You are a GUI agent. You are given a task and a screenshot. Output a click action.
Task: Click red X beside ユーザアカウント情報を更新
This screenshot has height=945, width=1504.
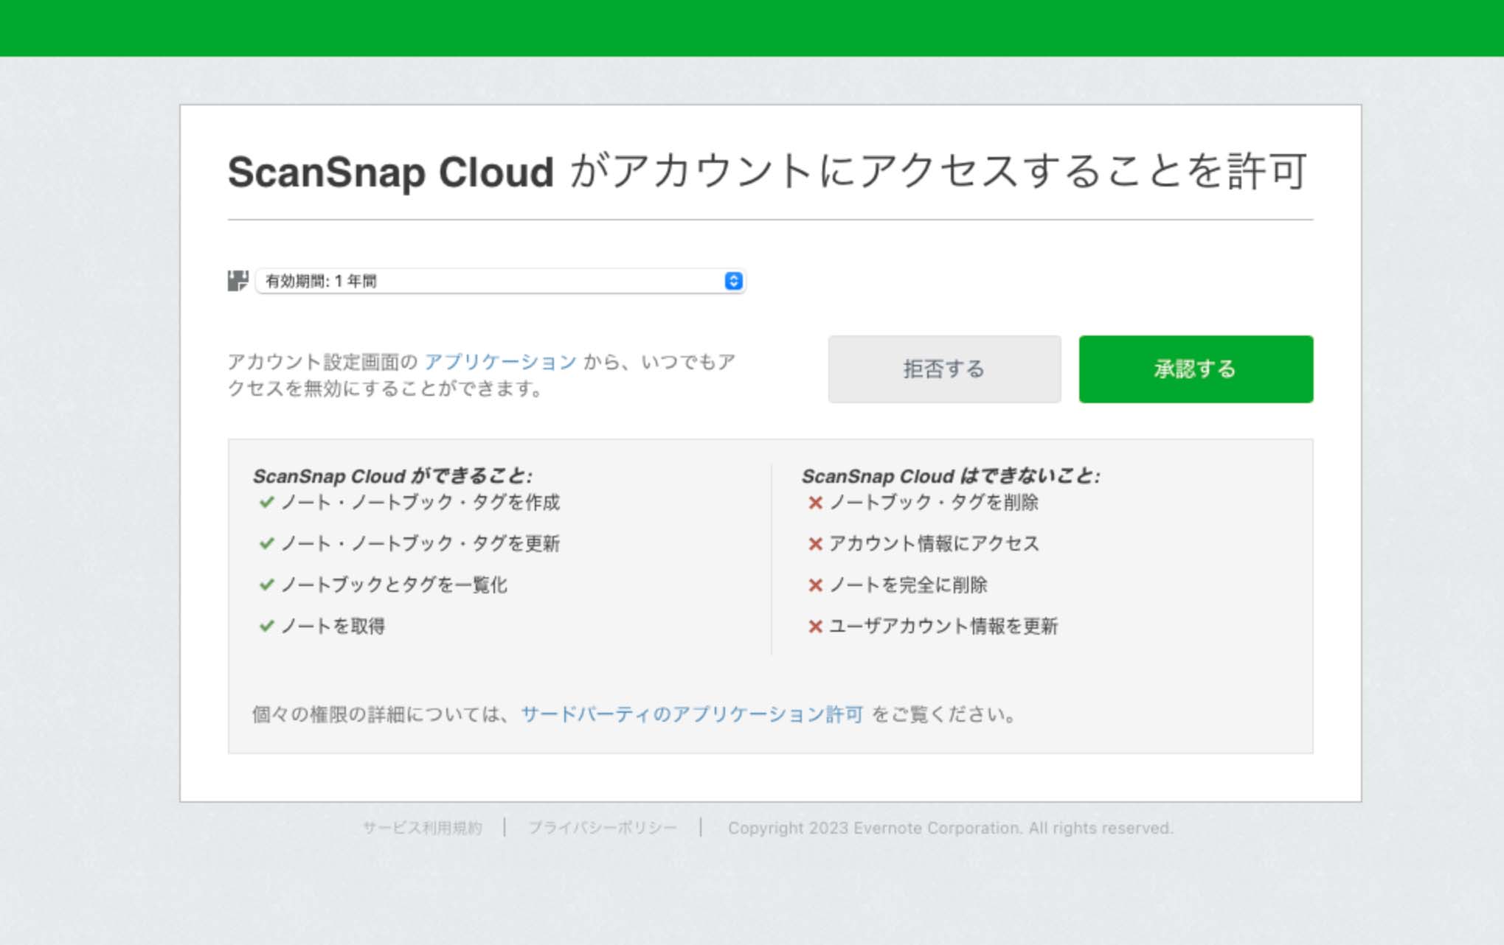click(815, 627)
